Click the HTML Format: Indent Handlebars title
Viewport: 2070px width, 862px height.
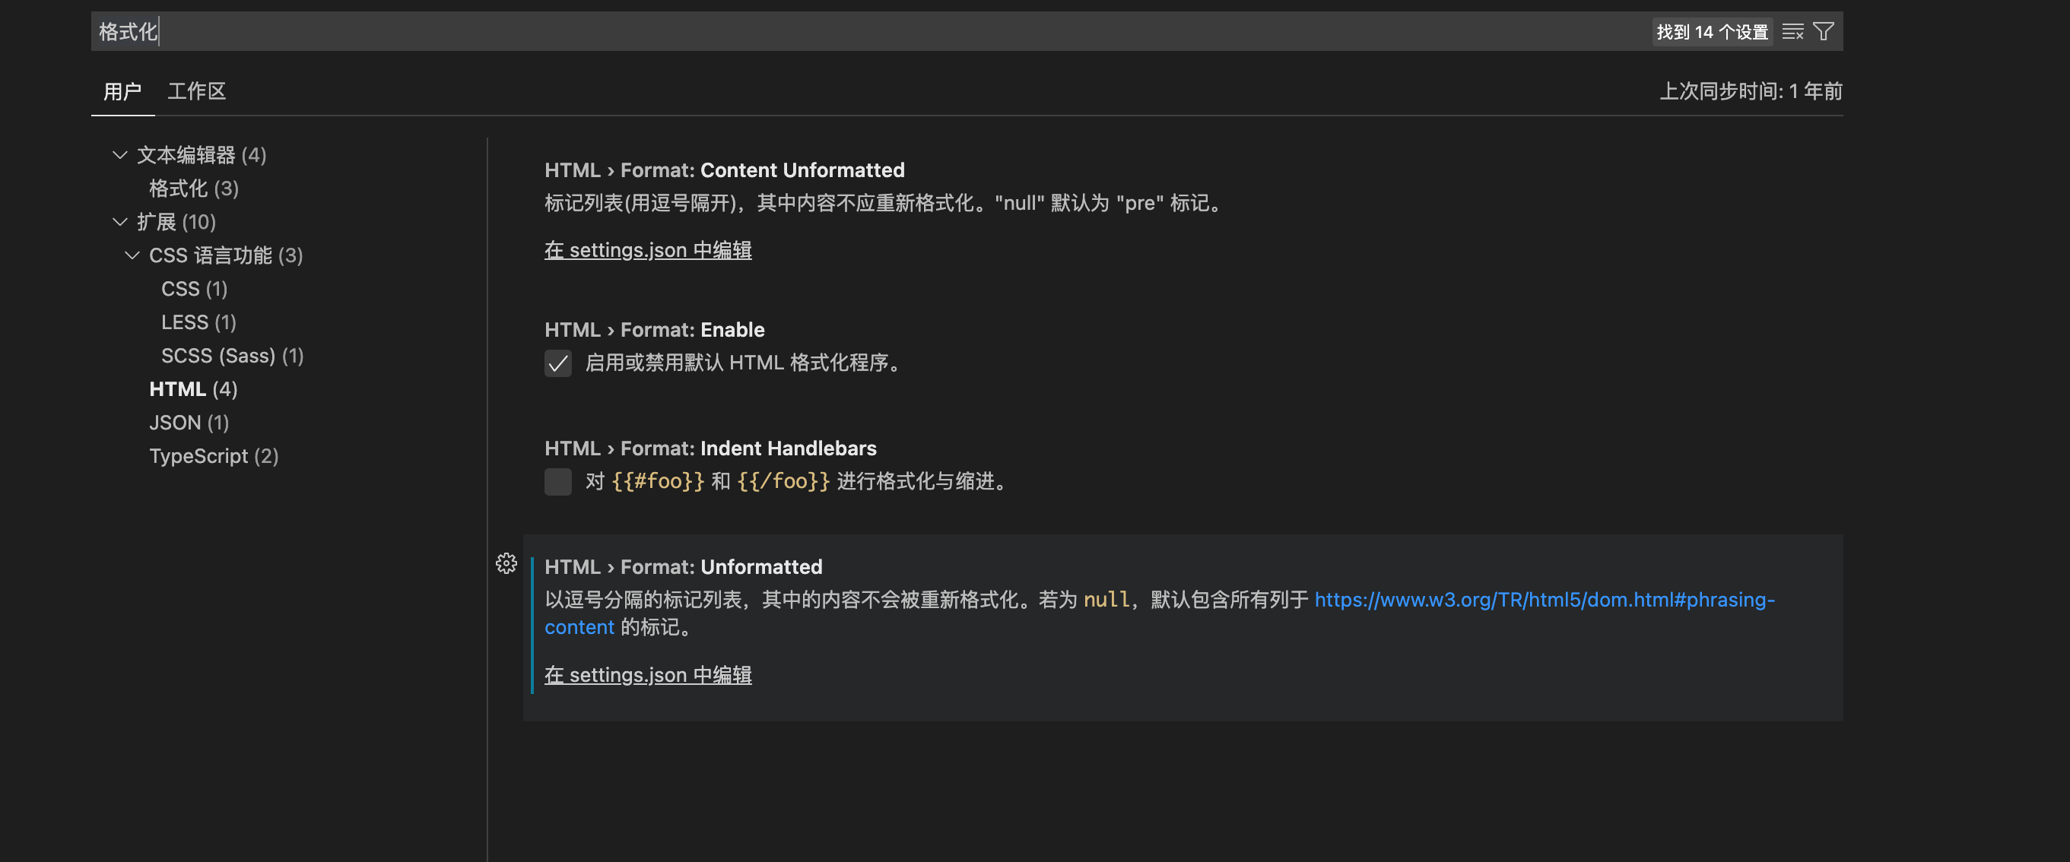click(x=710, y=448)
